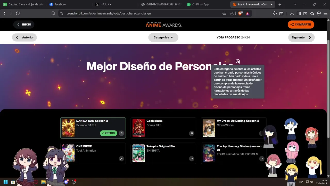Open the Brave VPN shield icon
This screenshot has width=330, height=186.
click(319, 13)
